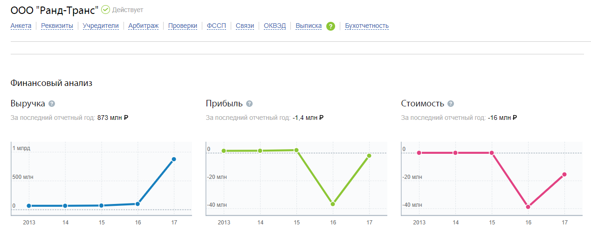Click help icon next to Прибыль
The height and width of the screenshot is (243, 591).
[x=249, y=104]
